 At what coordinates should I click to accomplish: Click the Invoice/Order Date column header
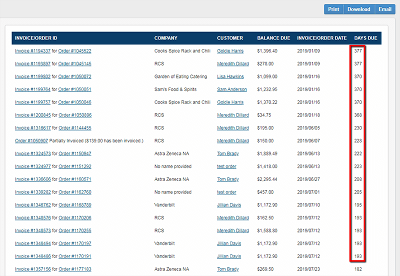(x=321, y=38)
